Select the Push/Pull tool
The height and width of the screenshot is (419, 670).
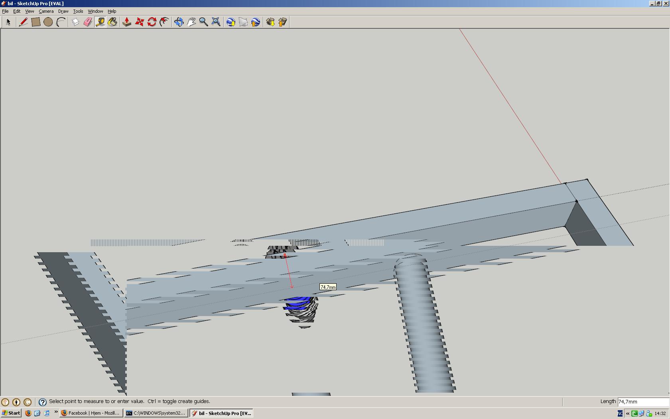(x=127, y=22)
